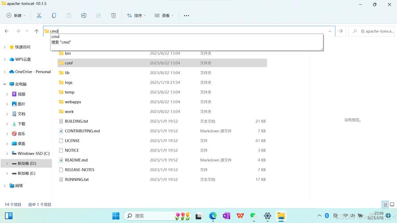Open the Windows Start menu

click(x=116, y=216)
